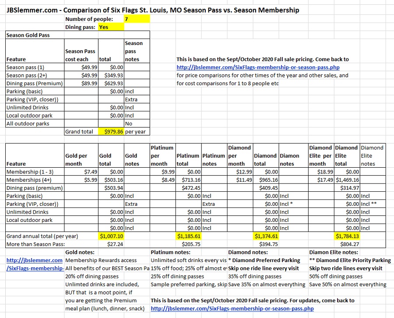Click the $89.99 dining pass cost cell
394x318 pixels.
[81, 83]
